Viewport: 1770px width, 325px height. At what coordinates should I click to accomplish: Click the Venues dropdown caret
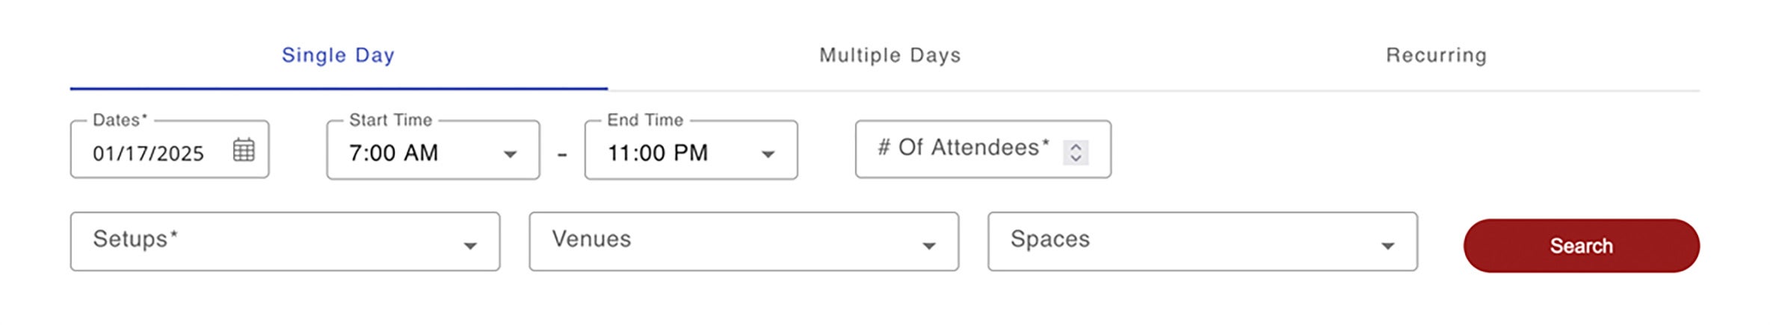(929, 245)
